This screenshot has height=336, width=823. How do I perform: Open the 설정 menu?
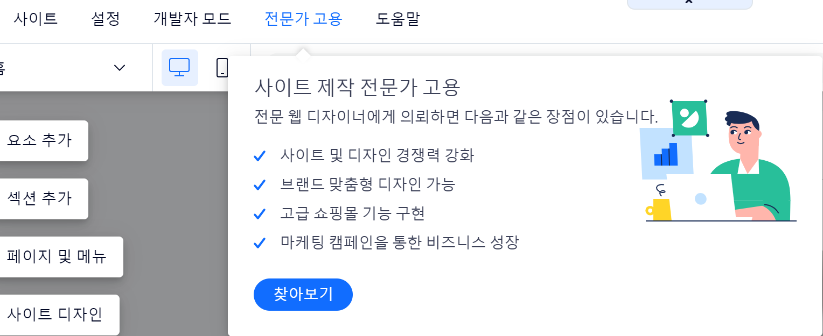coord(106,19)
